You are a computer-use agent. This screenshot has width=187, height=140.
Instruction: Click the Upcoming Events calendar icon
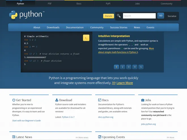pos(100,137)
